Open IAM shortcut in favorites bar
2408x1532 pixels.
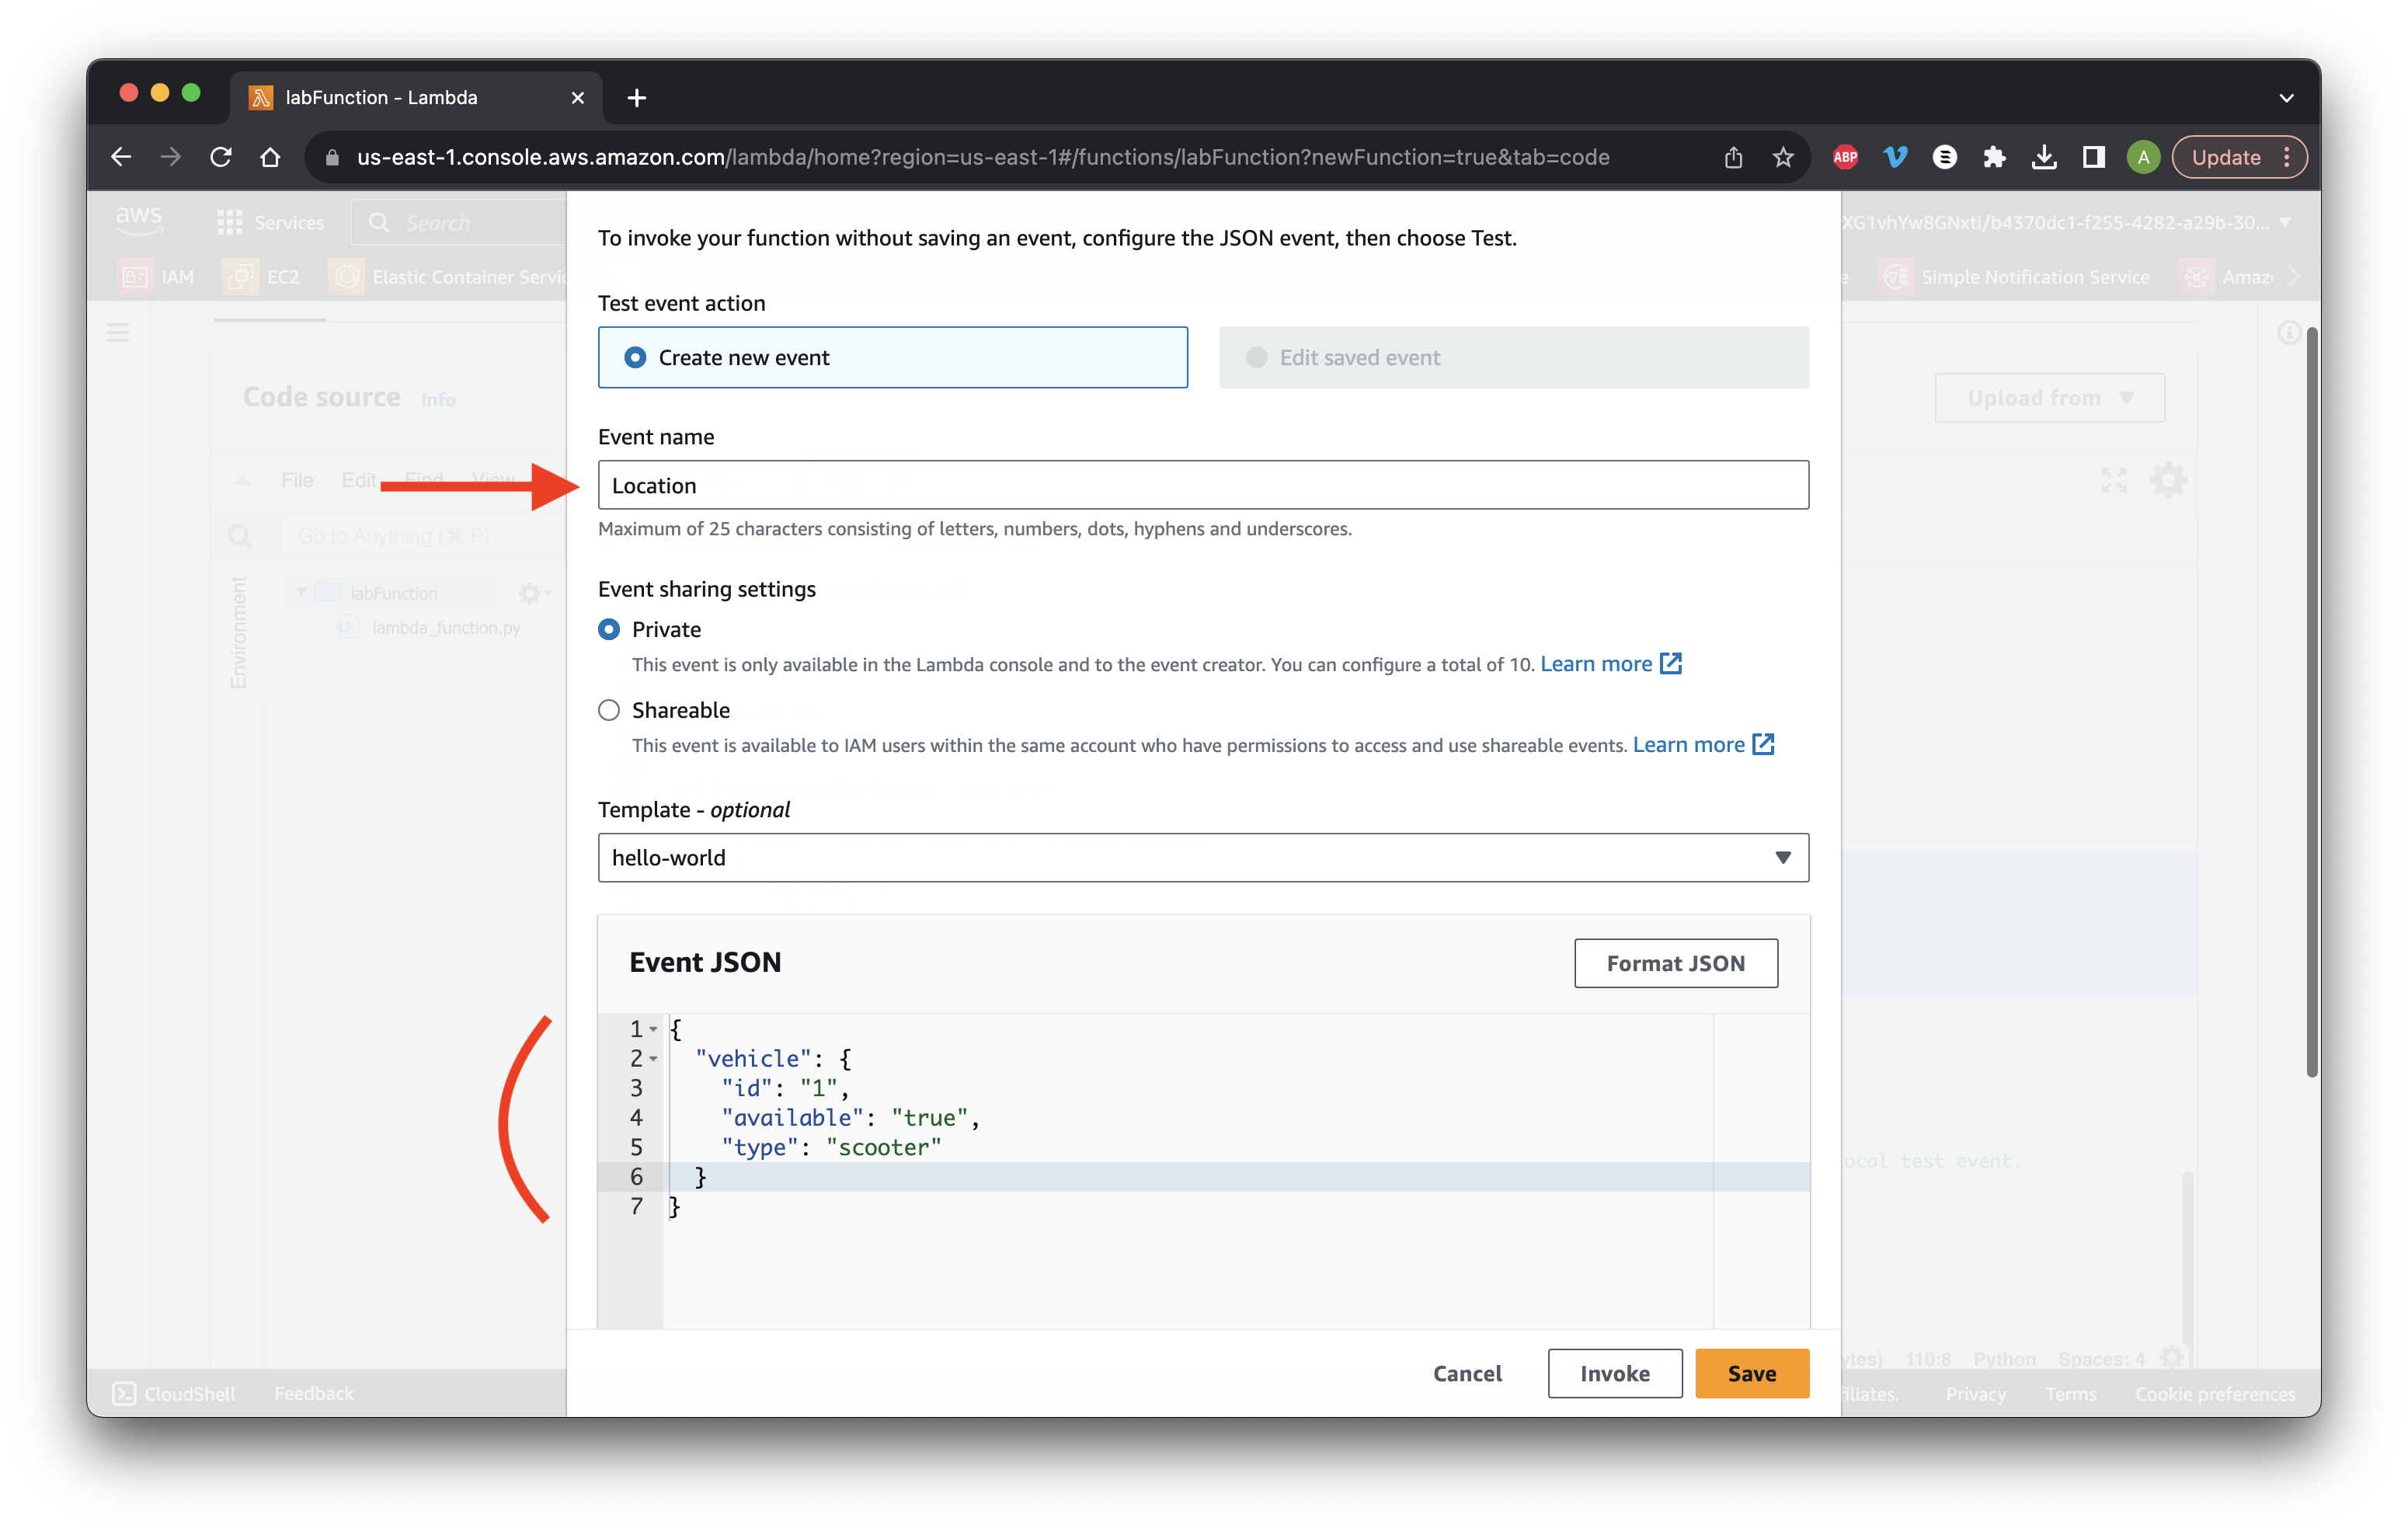click(x=157, y=276)
